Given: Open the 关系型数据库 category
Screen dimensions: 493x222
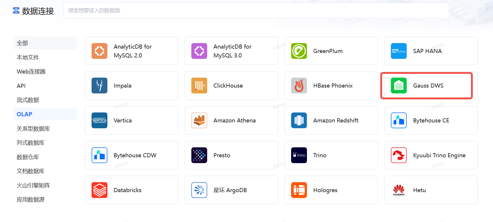Looking at the screenshot, I should coord(33,129).
